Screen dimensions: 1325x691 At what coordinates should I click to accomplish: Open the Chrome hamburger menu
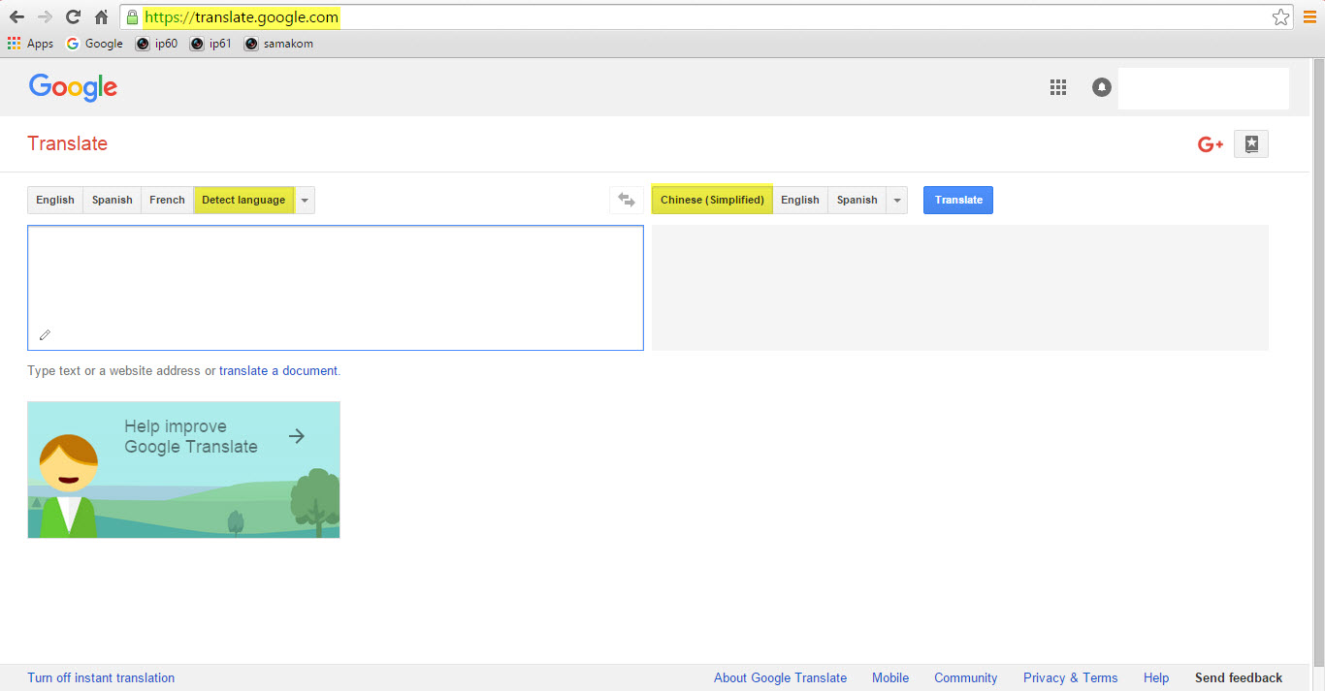pos(1309,17)
